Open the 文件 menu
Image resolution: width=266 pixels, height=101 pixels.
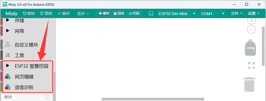pos(237,14)
